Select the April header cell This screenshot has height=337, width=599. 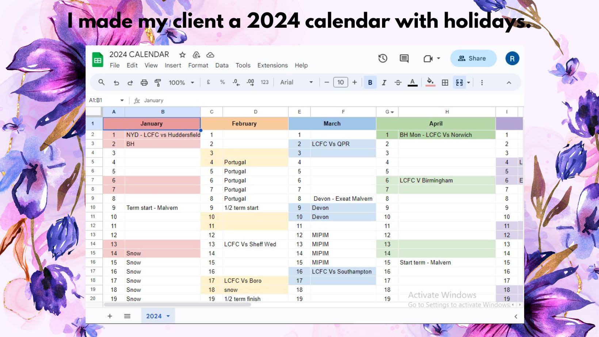click(x=436, y=124)
